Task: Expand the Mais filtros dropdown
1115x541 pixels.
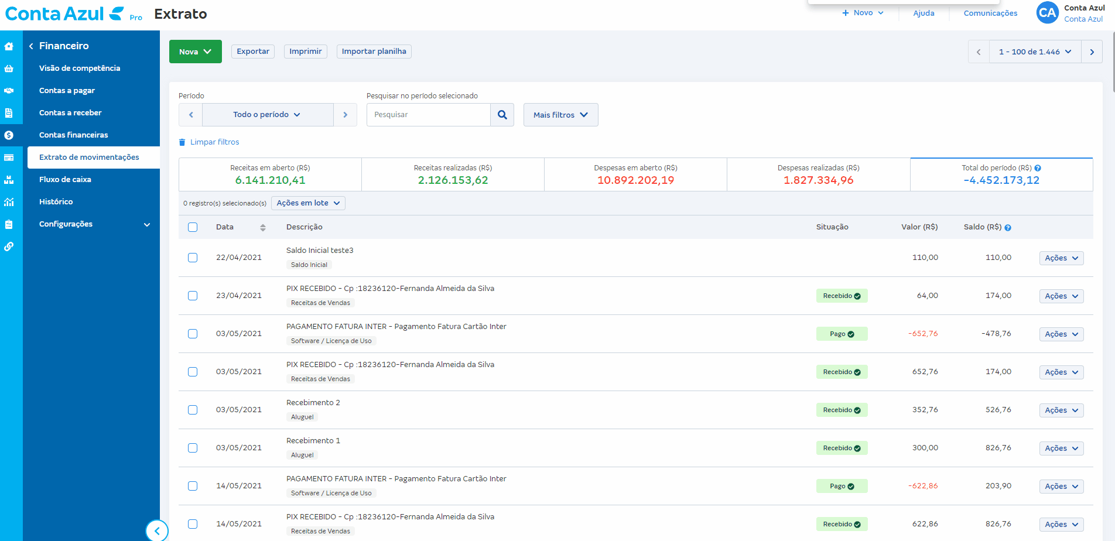Action: [x=560, y=115]
